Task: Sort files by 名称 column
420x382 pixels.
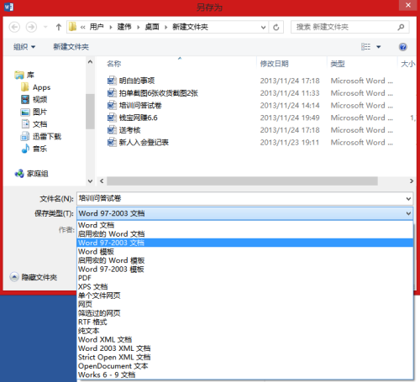Action: pyautogui.click(x=114, y=64)
